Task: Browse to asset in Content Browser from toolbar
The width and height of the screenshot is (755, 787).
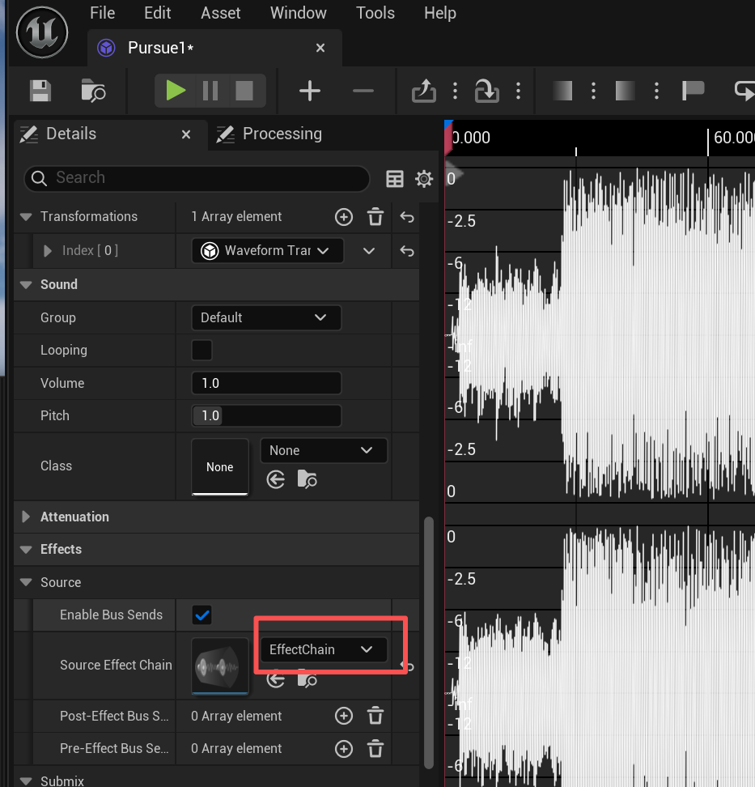Action: 92,91
